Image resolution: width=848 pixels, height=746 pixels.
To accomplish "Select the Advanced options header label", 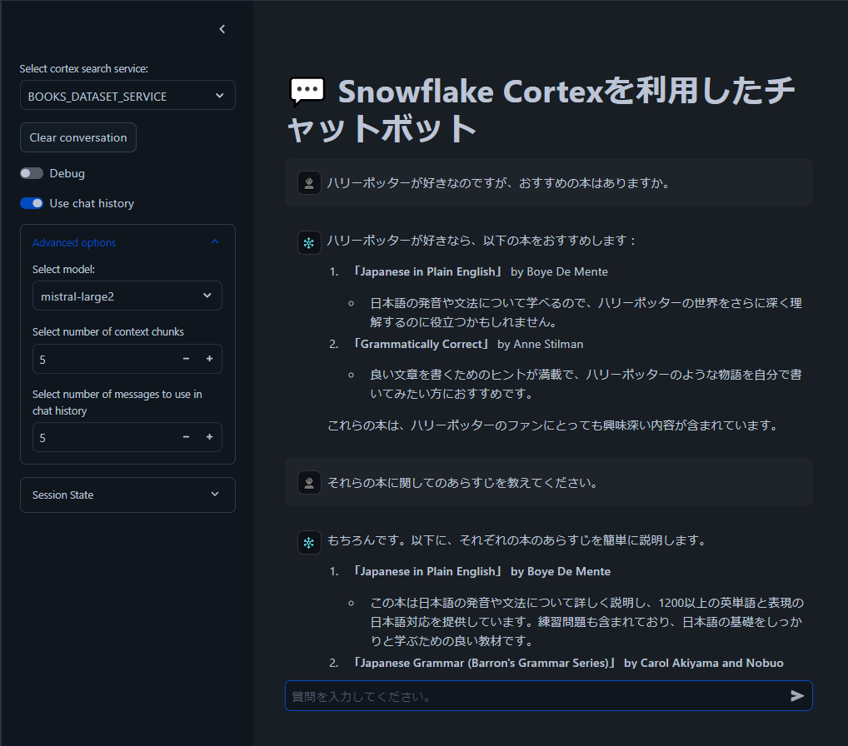I will pos(72,242).
